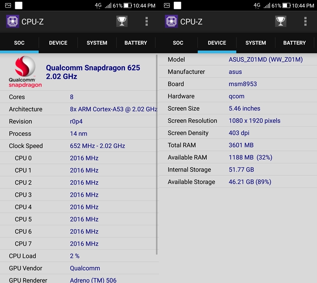This screenshot has height=283, width=317.
Task: Tap white square notification in right status bar
Action: [177, 6]
